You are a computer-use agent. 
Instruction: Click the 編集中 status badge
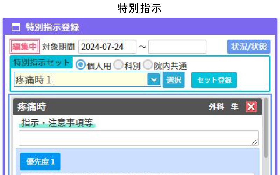point(25,47)
